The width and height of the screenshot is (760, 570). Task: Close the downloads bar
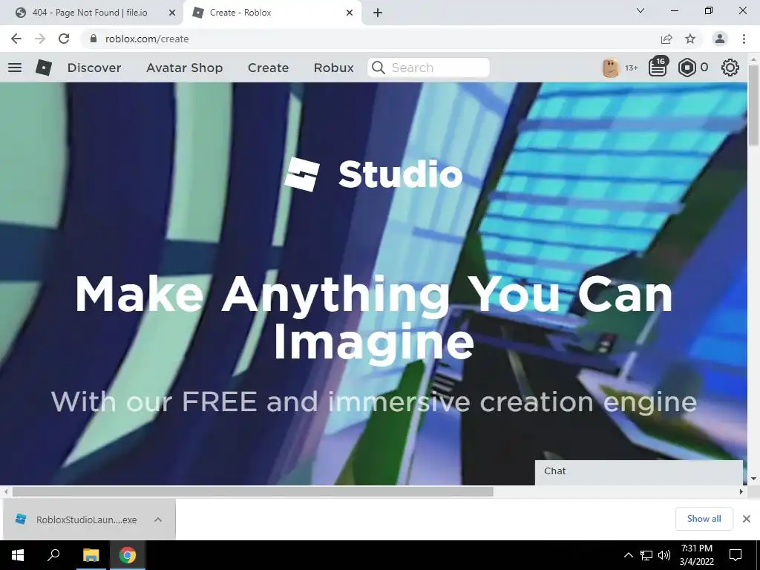(x=747, y=519)
